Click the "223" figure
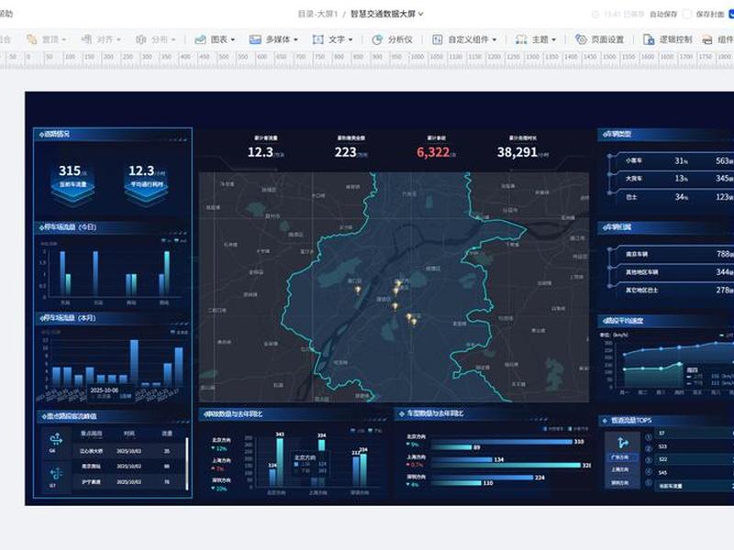 click(346, 152)
